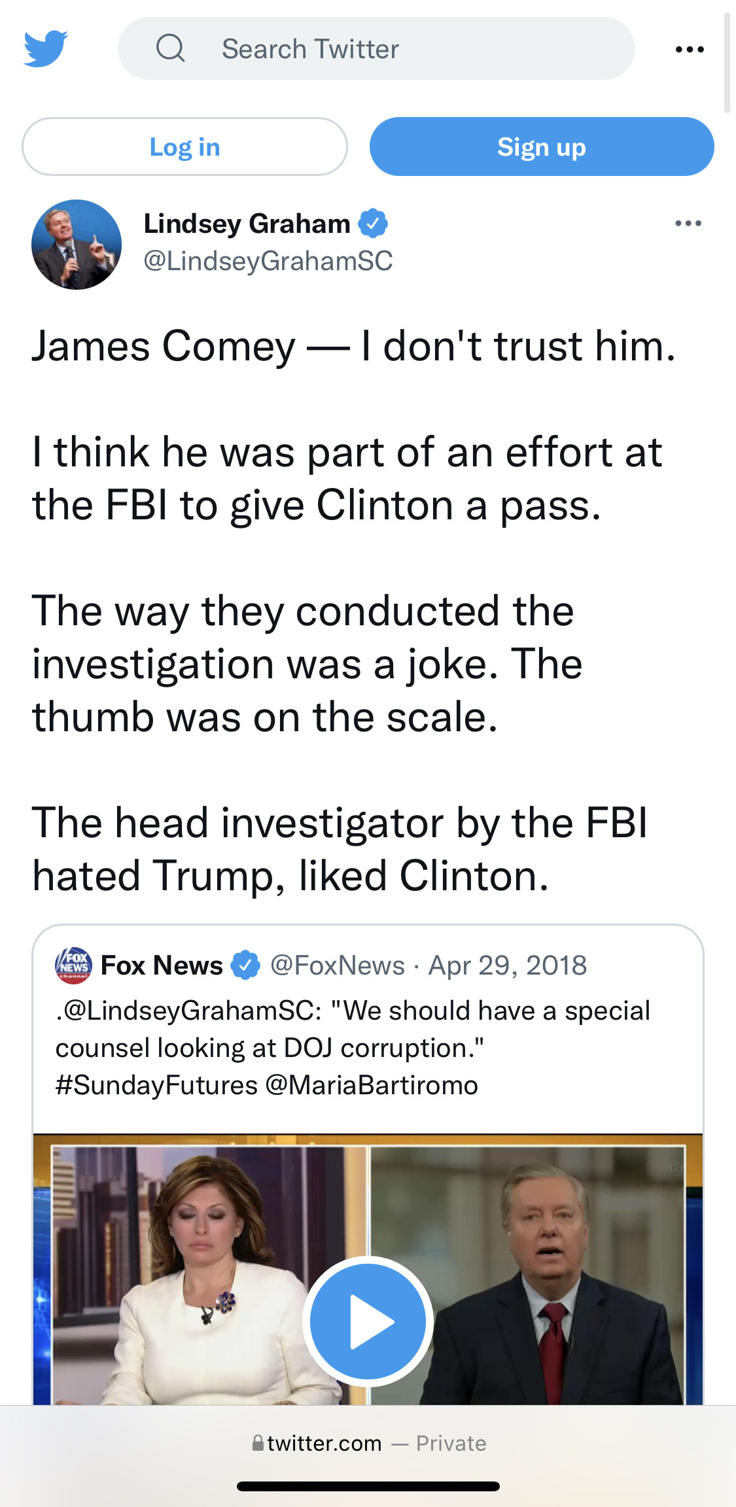Open the #SundayFutures hashtag
The width and height of the screenshot is (736, 1507).
pyautogui.click(x=156, y=1085)
